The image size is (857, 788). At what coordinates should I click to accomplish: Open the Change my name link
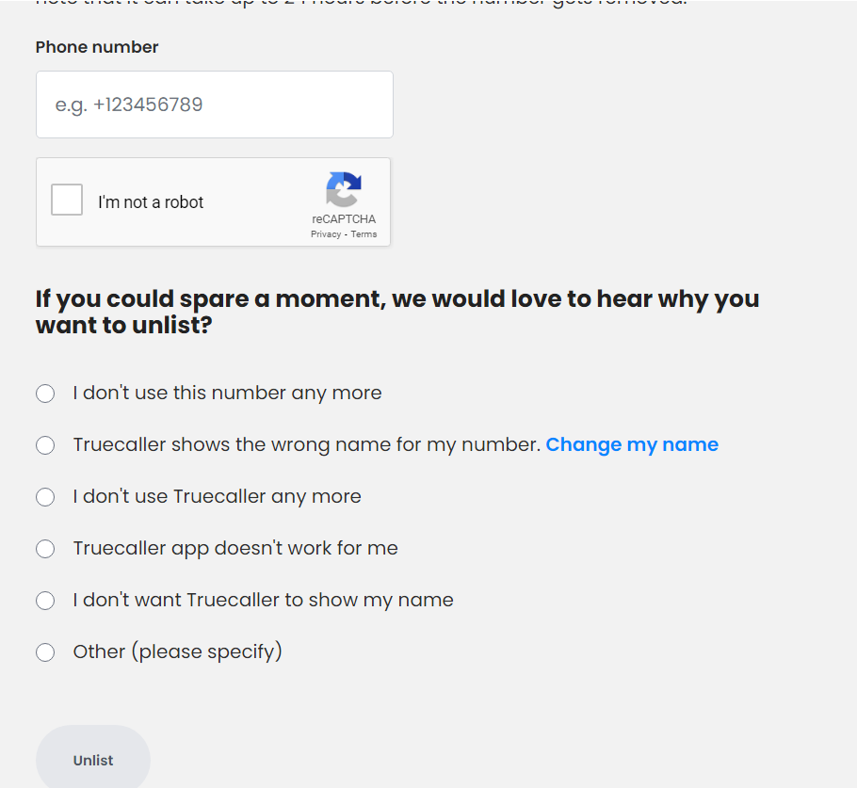(x=632, y=444)
